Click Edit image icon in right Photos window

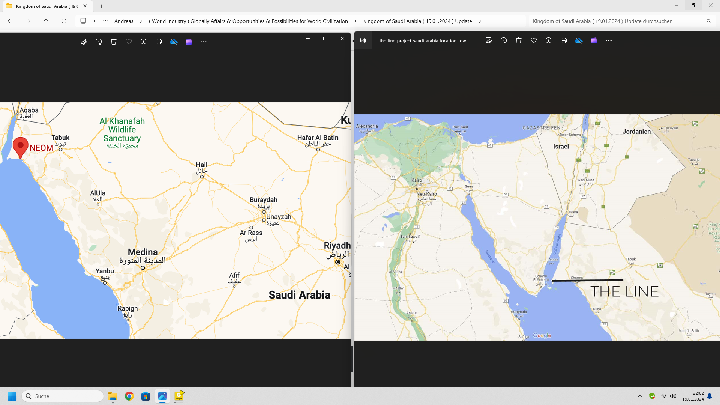(x=488, y=40)
